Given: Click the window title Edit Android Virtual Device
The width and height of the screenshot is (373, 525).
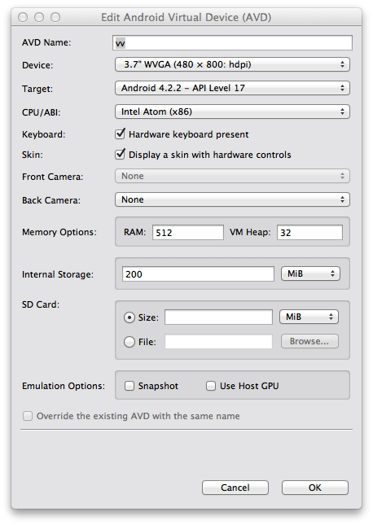Looking at the screenshot, I should [x=186, y=17].
